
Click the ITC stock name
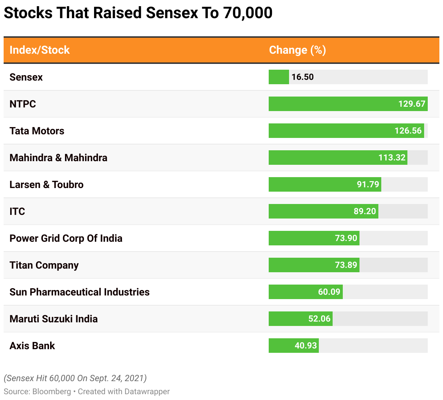(x=17, y=212)
